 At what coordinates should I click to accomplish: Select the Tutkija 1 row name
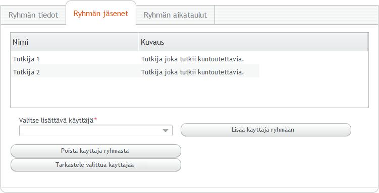[26, 59]
